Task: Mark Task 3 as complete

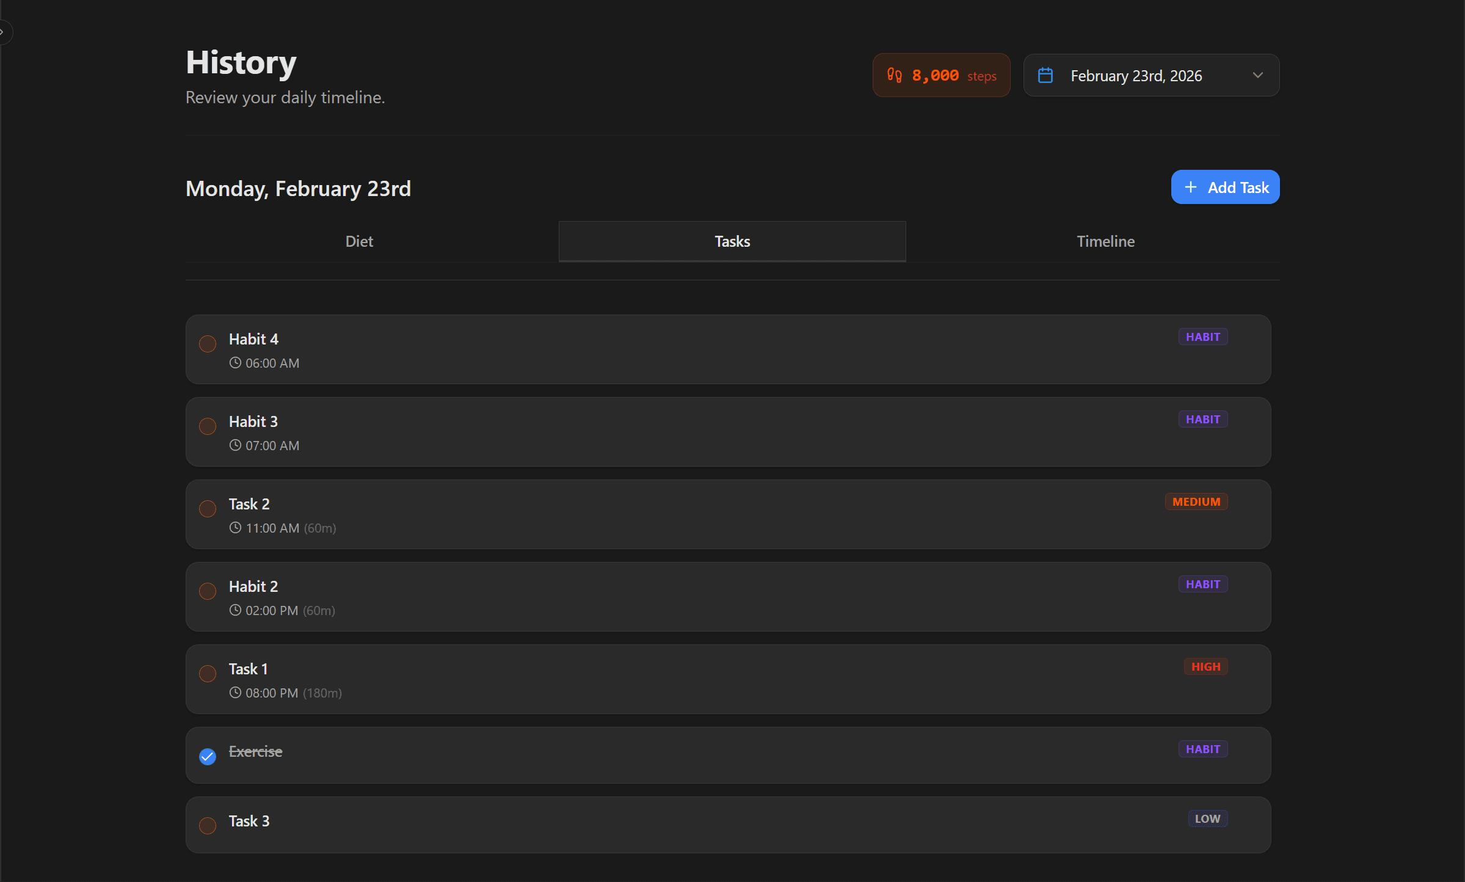Action: (207, 825)
